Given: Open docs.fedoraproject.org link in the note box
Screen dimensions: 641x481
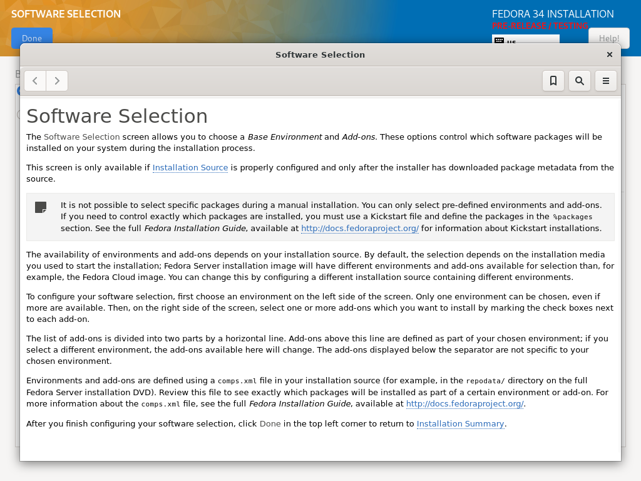Looking at the screenshot, I should (x=360, y=228).
